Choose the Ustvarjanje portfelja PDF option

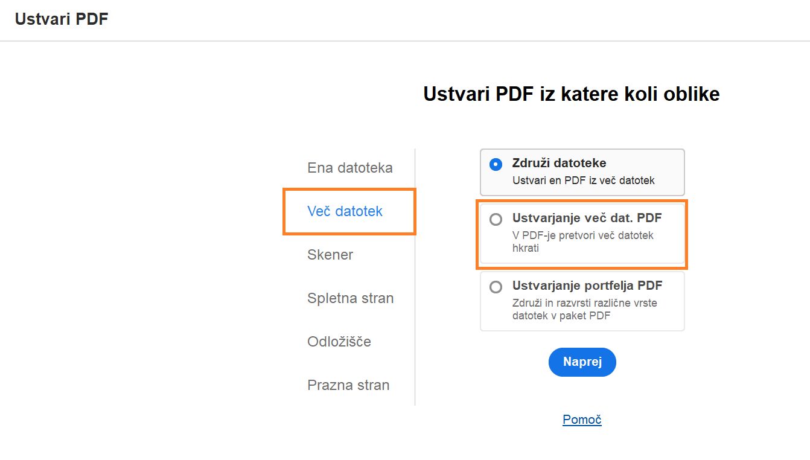(x=497, y=286)
